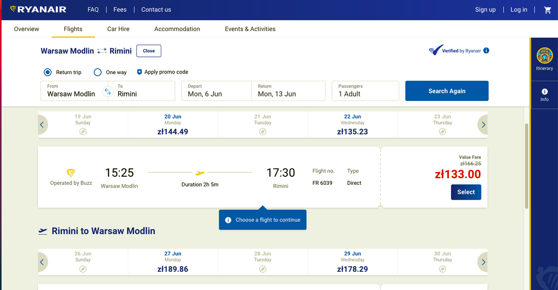Show next outbound dates with right arrow
The width and height of the screenshot is (558, 290).
pyautogui.click(x=483, y=124)
